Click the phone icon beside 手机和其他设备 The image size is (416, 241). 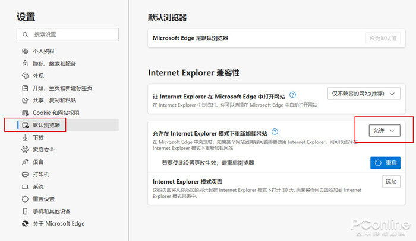[x=25, y=211]
